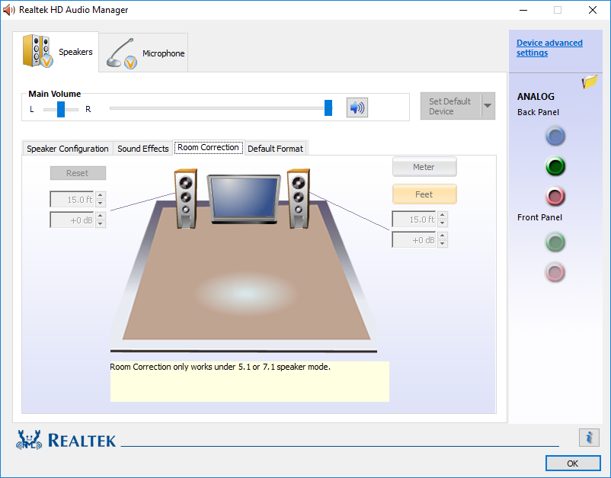
Task: Click the TV screen in the room
Action: click(244, 199)
